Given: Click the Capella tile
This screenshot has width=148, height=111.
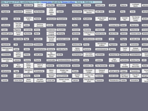Looking at the screenshot, I should tap(60, 12).
